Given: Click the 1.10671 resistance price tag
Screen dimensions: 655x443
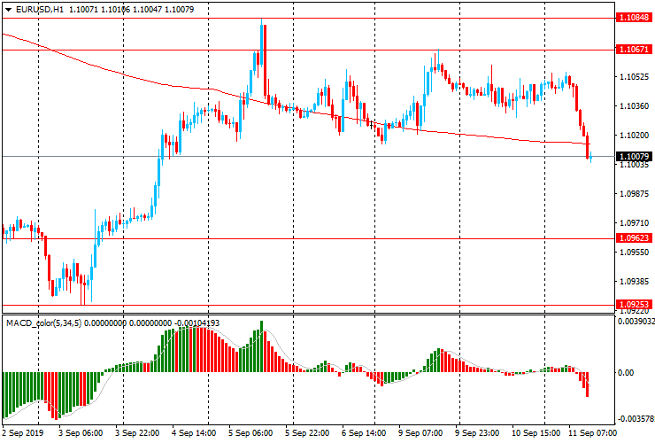Looking at the screenshot, I should click(634, 51).
